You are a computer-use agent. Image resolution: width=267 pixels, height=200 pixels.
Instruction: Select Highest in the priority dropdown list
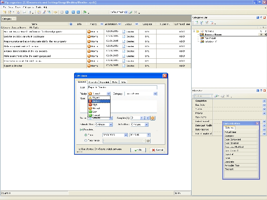point(99,101)
